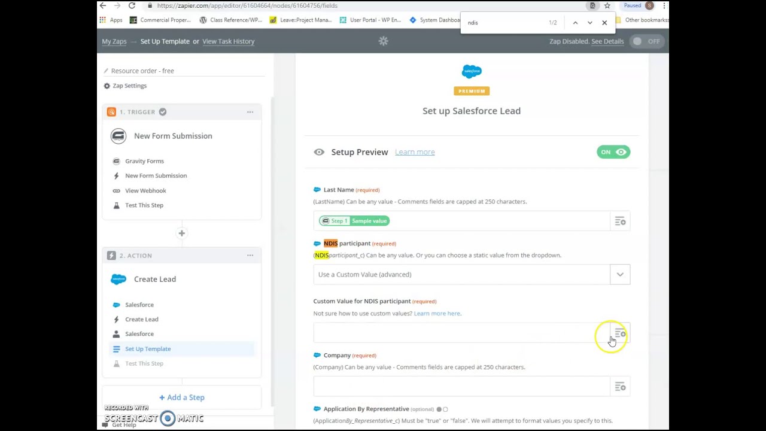The image size is (766, 431).
Task: Open View Webhook step
Action: (x=145, y=190)
